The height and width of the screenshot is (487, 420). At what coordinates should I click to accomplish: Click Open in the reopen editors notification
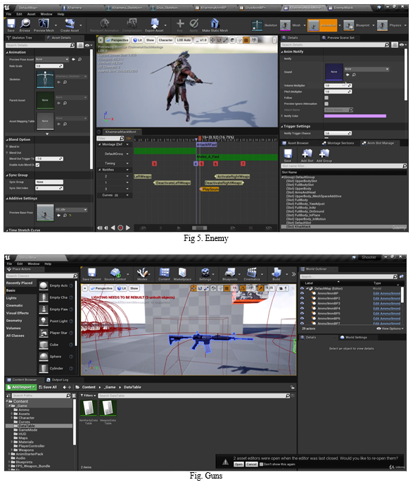[238, 464]
